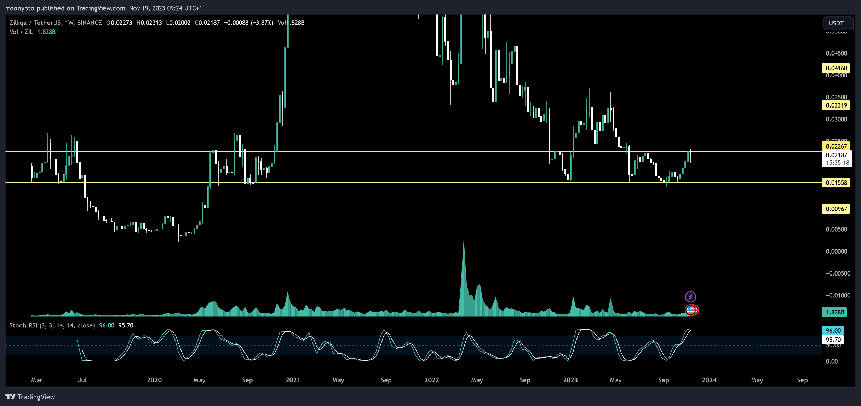Click the Stoch RSI 95.70 axis label
This screenshot has height=406, width=861.
point(833,340)
